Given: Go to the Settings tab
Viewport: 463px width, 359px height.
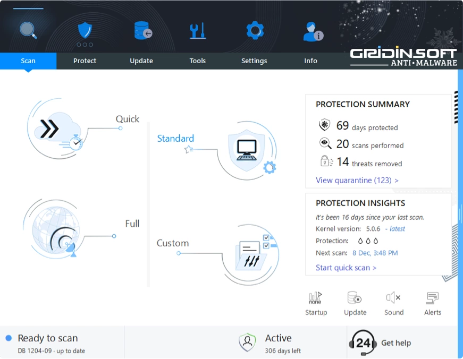Looking at the screenshot, I should pyautogui.click(x=254, y=61).
